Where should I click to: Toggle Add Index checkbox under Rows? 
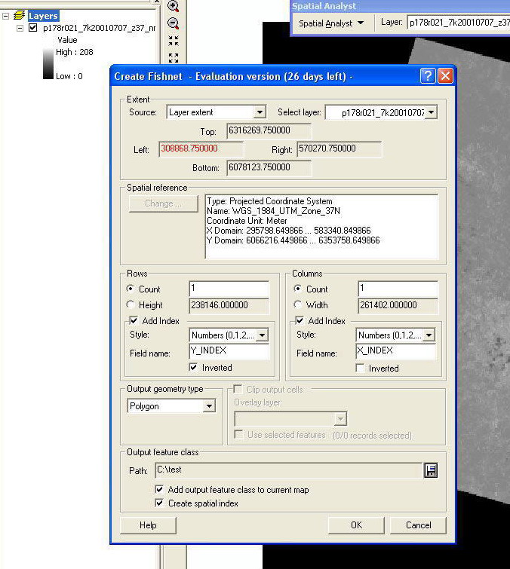click(134, 320)
